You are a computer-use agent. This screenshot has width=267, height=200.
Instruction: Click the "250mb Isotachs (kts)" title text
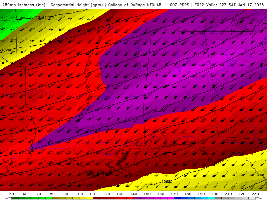[24, 5]
